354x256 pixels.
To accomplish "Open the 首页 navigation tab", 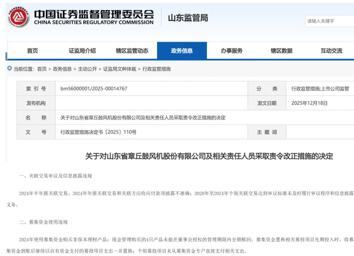I will 32,50.
